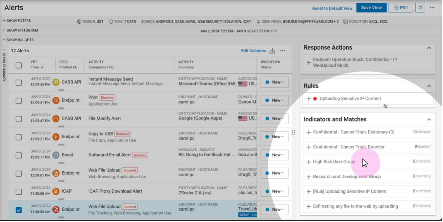443x222 pixels.
Task: Collapse the Indicators and Matches section
Action: [x=429, y=119]
